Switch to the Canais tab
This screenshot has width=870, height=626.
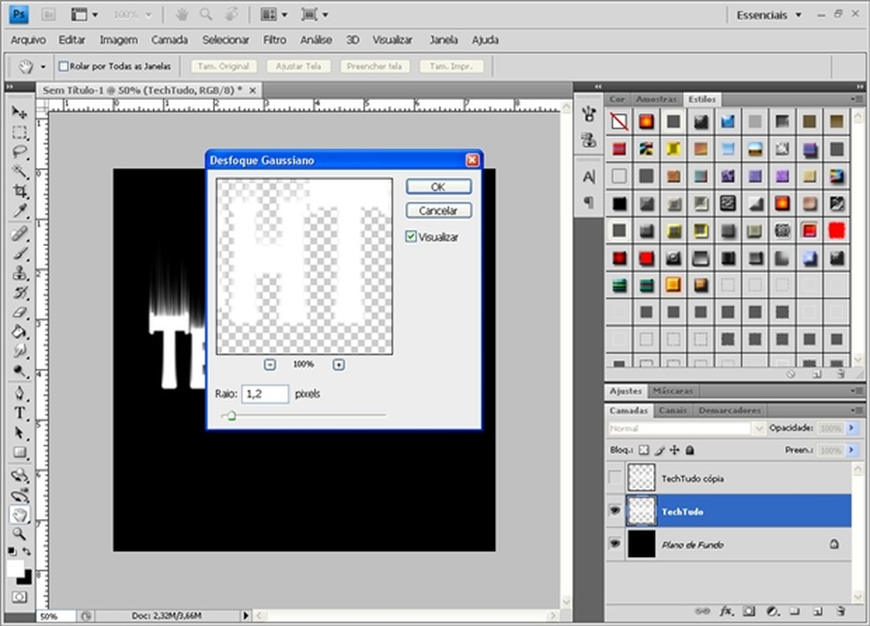coord(673,410)
